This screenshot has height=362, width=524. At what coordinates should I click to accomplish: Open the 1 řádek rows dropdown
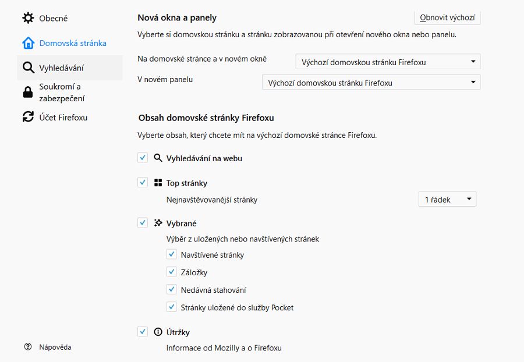click(x=447, y=200)
